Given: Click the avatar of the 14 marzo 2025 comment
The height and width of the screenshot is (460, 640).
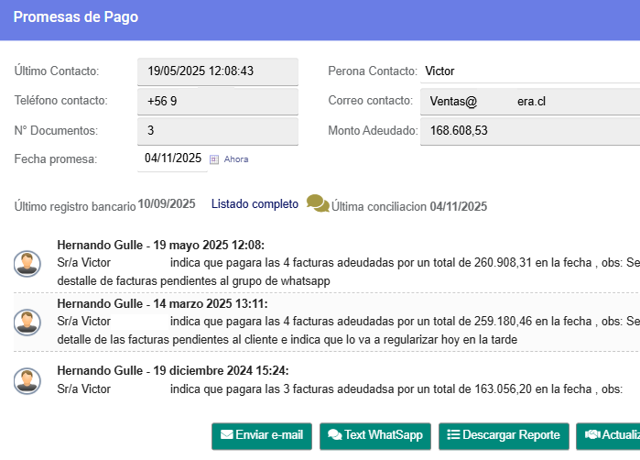Looking at the screenshot, I should (x=27, y=322).
